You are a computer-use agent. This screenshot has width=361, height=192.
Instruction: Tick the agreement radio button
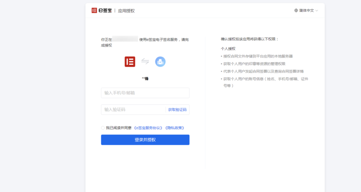click(103, 128)
